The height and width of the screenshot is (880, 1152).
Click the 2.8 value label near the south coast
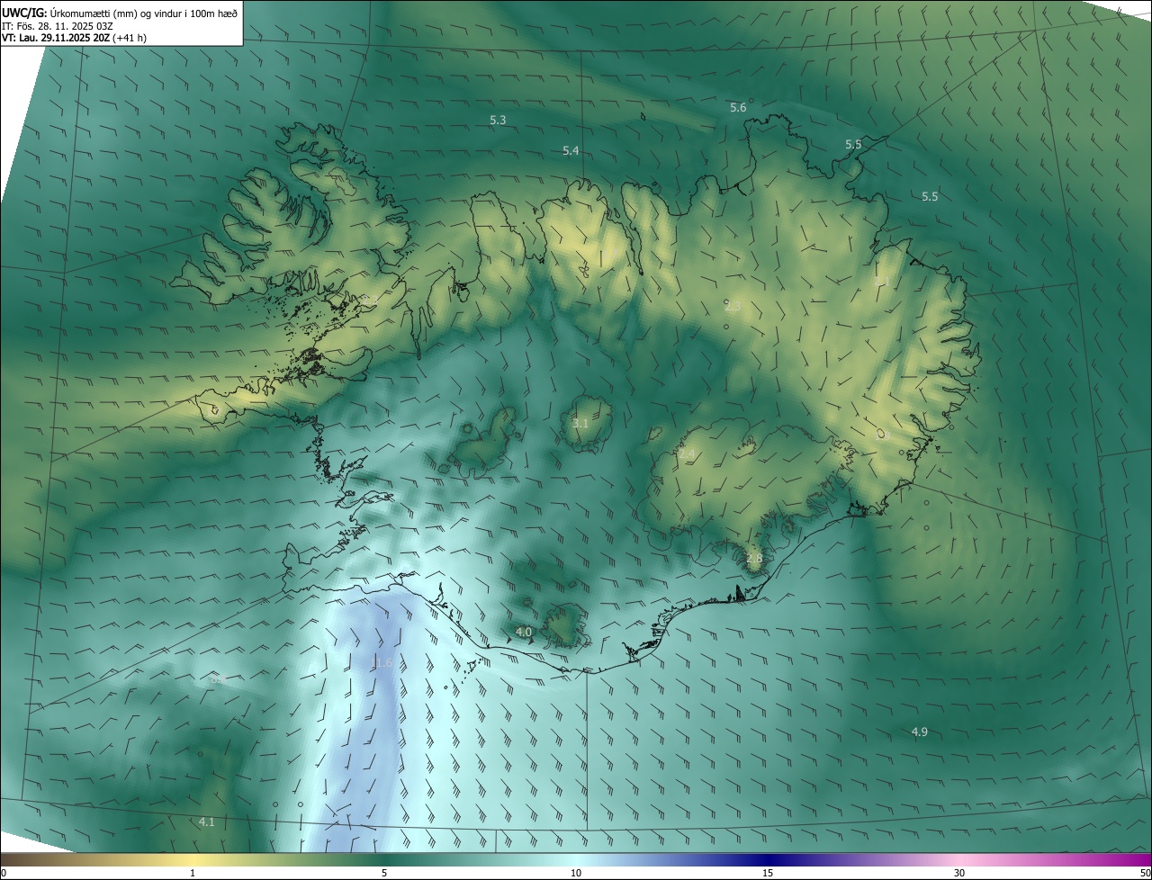click(x=754, y=559)
